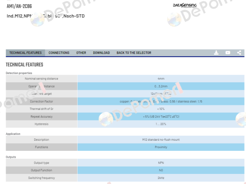Click the Repeat Accuracy value cell
The height and width of the screenshot is (184, 246).
pos(161,117)
